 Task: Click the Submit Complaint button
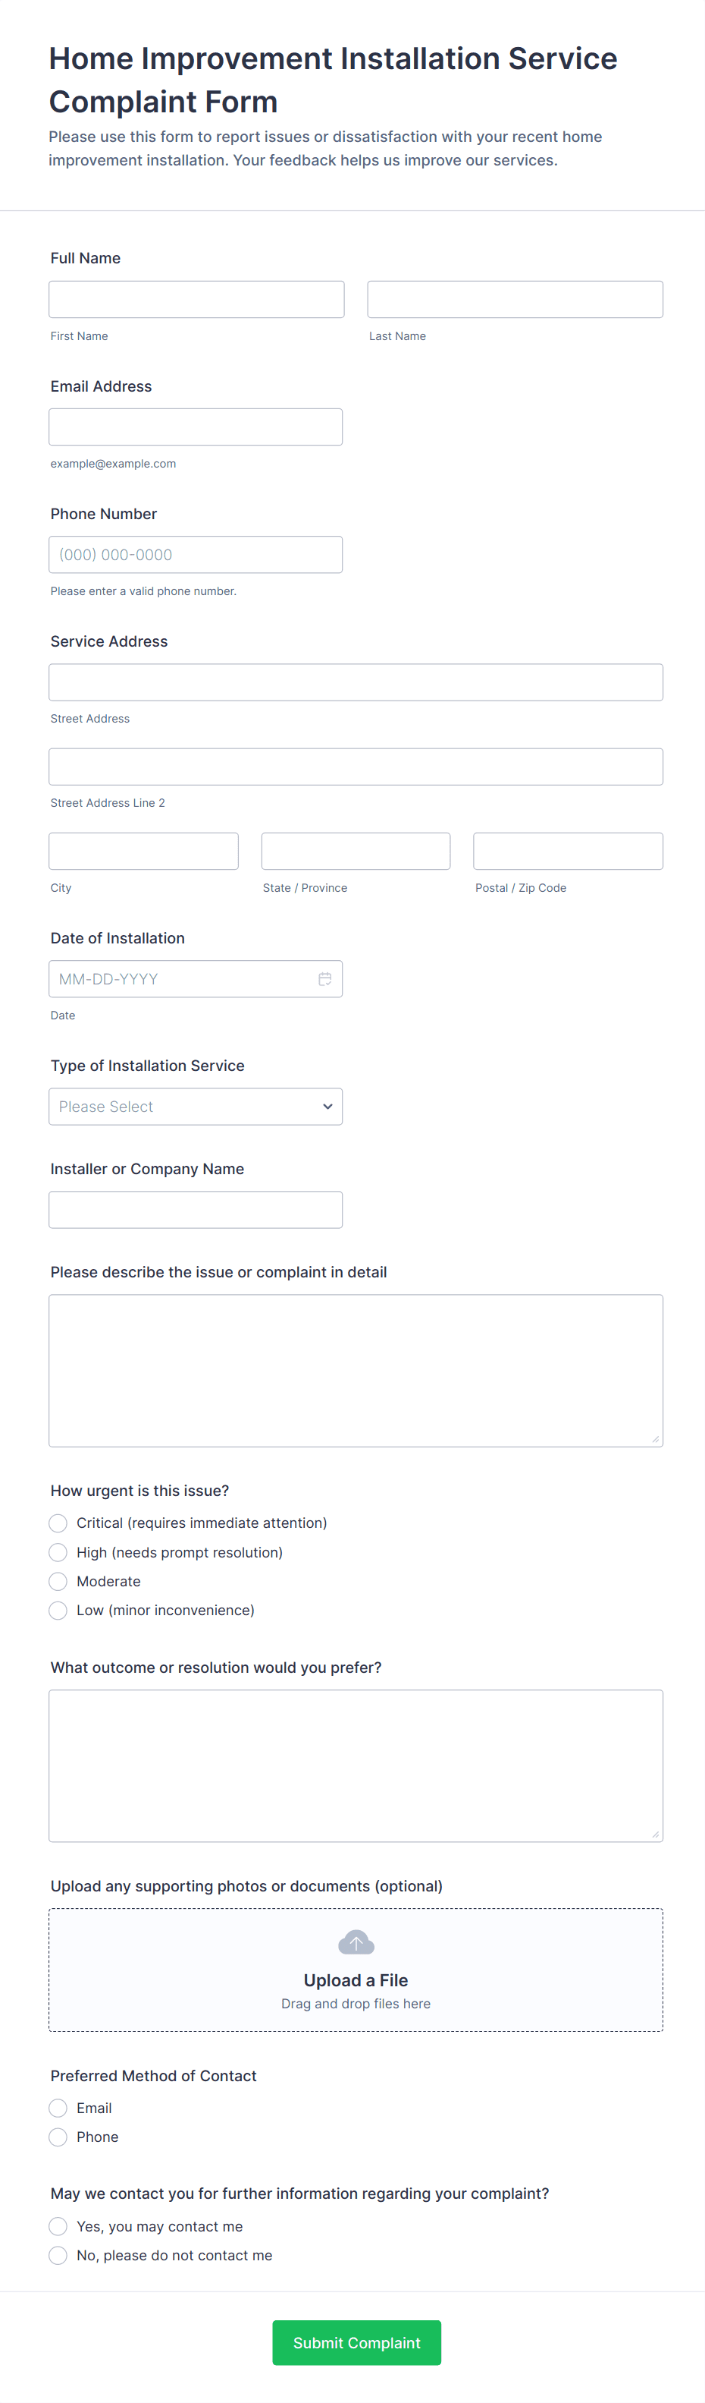[x=357, y=2342]
